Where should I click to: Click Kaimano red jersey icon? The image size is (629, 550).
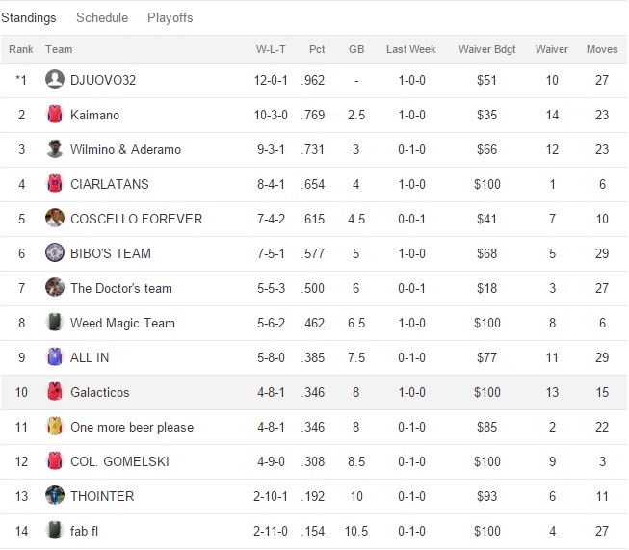coord(55,115)
